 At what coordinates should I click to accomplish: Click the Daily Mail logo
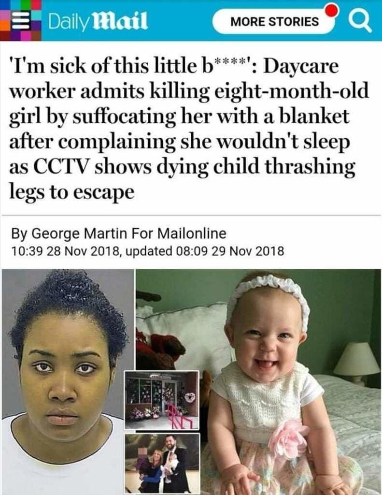tap(98, 21)
